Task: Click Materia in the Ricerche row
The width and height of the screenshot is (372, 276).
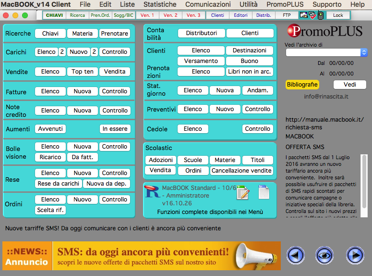Action: pos(83,34)
